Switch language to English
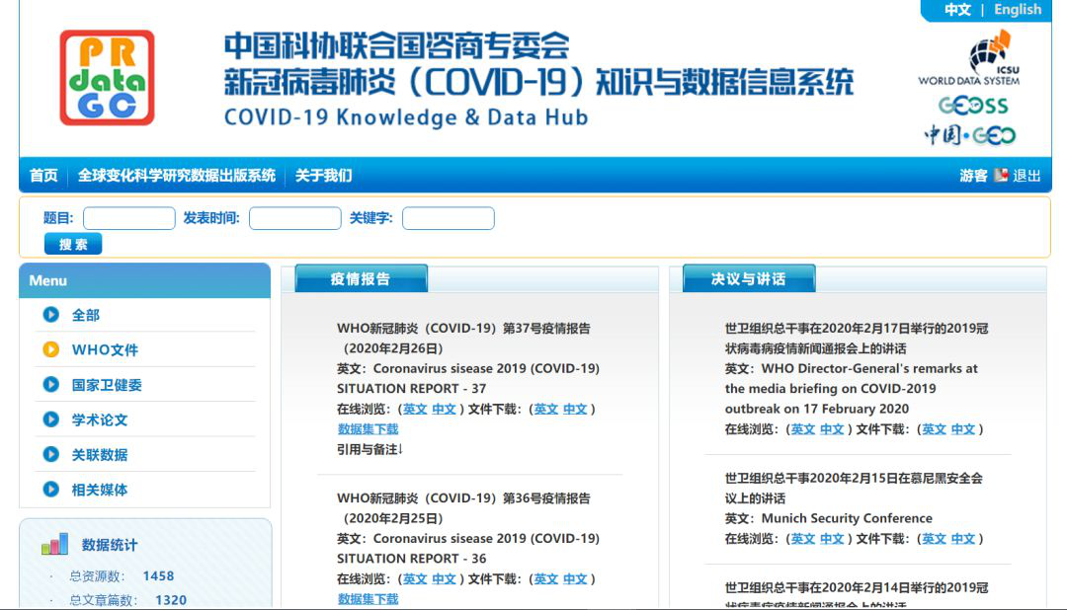This screenshot has width=1067, height=610. 1017,10
